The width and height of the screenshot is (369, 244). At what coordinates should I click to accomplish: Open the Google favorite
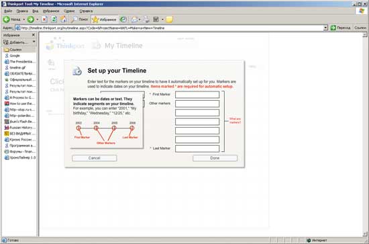[x=12, y=56]
